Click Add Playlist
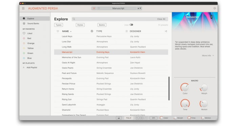The image size is (237, 126). [x=32, y=67]
